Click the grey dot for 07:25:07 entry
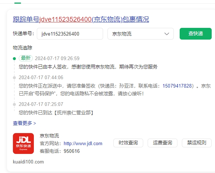The width and height of the screenshot is (215, 173). coord(14,104)
